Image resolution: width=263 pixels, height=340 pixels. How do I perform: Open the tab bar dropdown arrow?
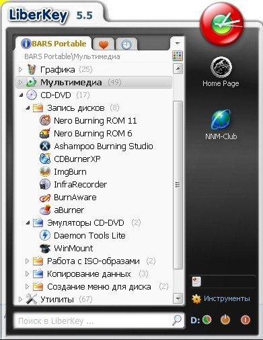pyautogui.click(x=178, y=43)
